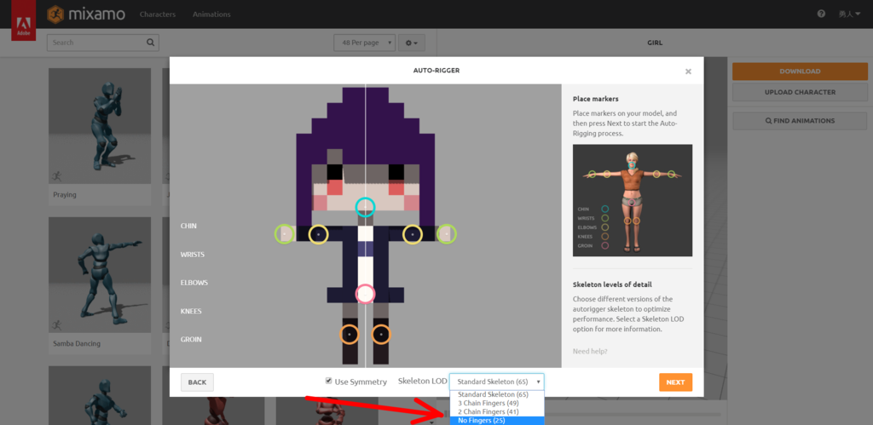Click the BACK button
The image size is (873, 425).
tap(197, 382)
